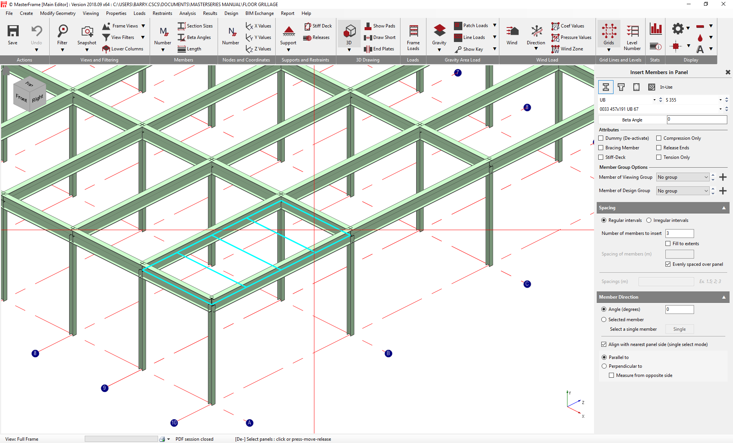Click wind Direction icon
This screenshot has width=733, height=443.
click(x=536, y=31)
